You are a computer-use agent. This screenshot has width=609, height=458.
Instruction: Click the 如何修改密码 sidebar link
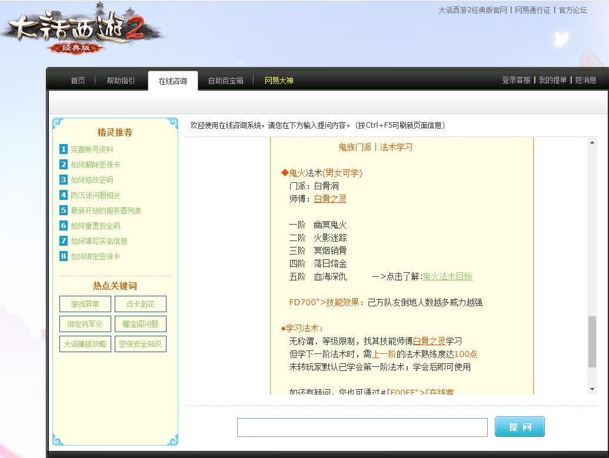pos(92,180)
